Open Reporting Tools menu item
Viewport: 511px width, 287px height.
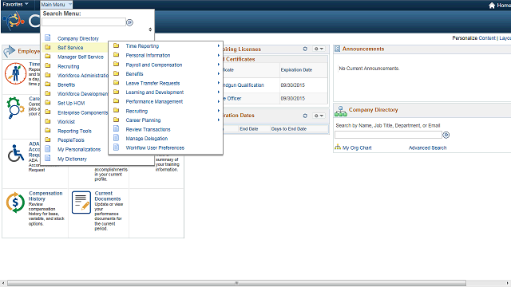point(74,131)
